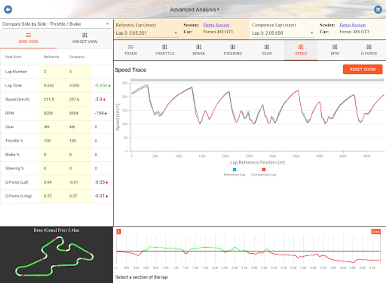Open the Throttle chart tab
This screenshot has height=283, width=386.
(x=164, y=50)
